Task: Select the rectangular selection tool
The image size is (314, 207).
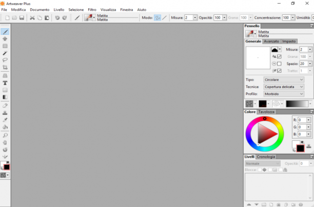Action: [x=5, y=46]
